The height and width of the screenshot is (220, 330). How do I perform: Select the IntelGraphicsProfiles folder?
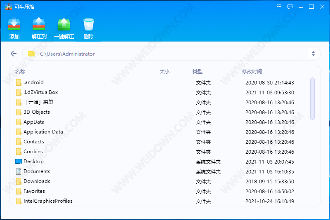[x=48, y=201]
